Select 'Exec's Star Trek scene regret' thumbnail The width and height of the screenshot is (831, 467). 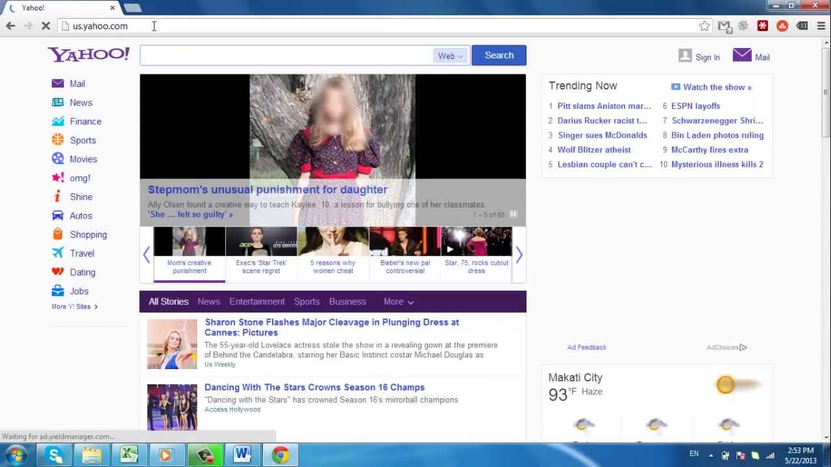tap(261, 254)
